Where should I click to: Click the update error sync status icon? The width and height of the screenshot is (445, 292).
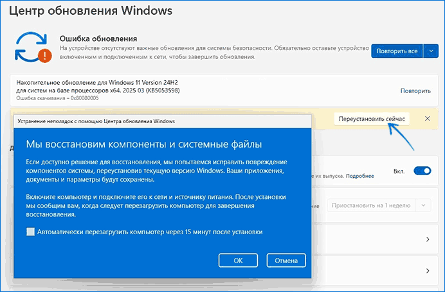coord(33,47)
